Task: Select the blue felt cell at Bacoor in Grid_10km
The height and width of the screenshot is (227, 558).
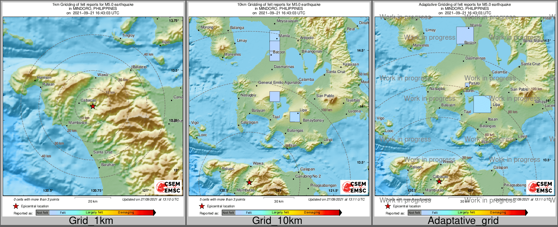Action: coord(275,56)
